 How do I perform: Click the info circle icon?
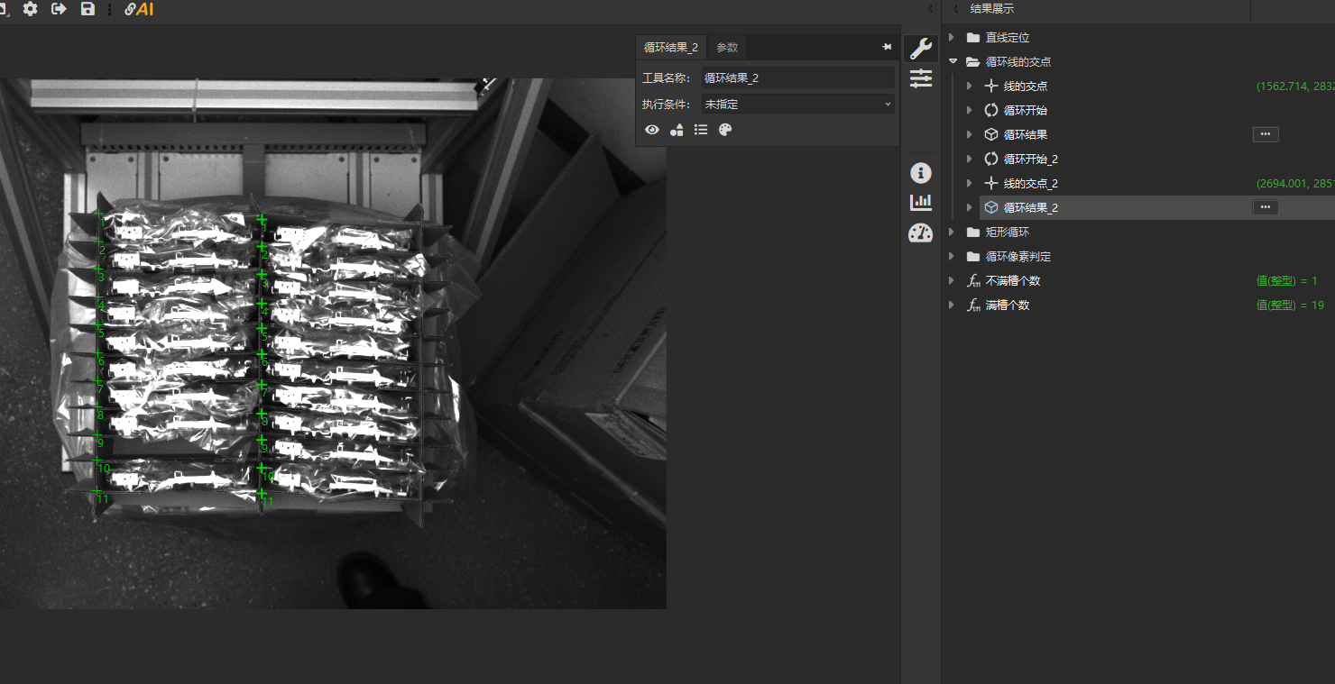click(920, 173)
